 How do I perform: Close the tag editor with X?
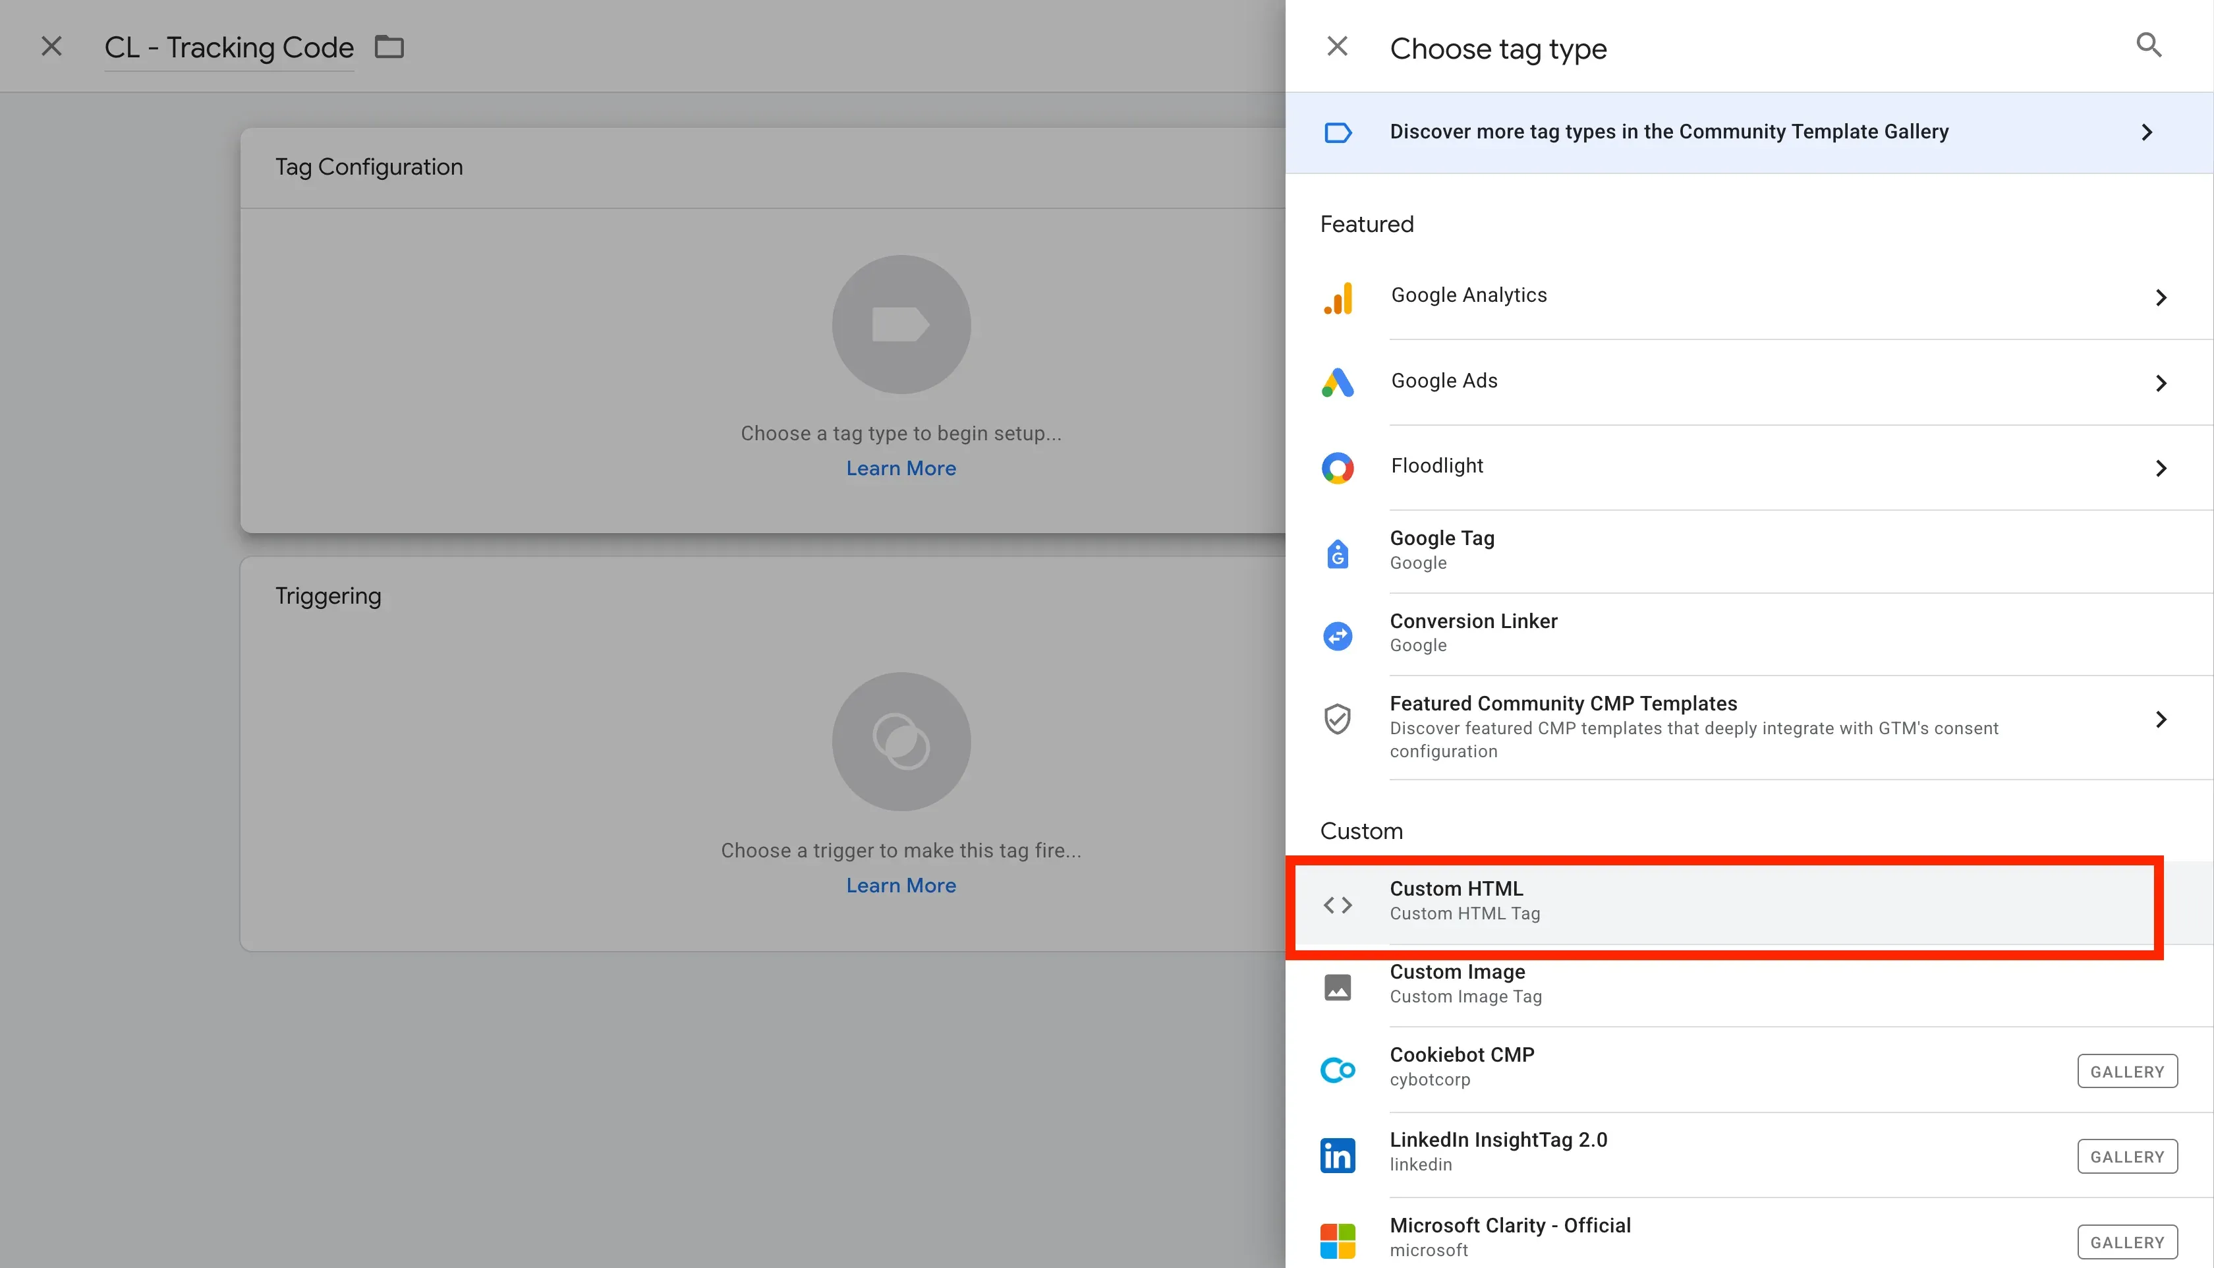51,46
